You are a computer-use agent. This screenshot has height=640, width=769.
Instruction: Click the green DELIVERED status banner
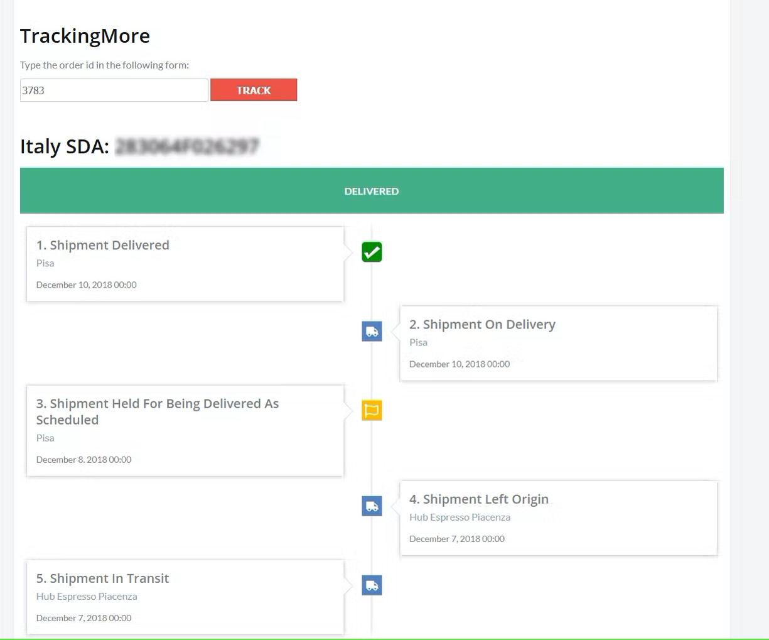click(x=372, y=191)
